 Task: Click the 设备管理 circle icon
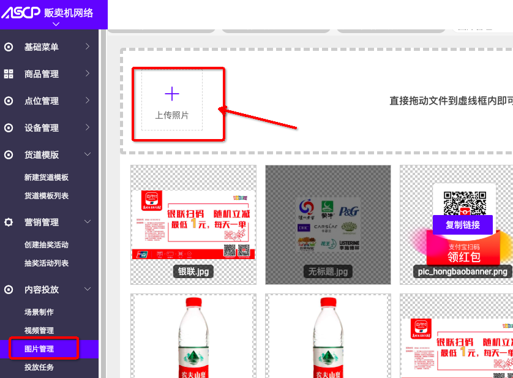(x=9, y=128)
